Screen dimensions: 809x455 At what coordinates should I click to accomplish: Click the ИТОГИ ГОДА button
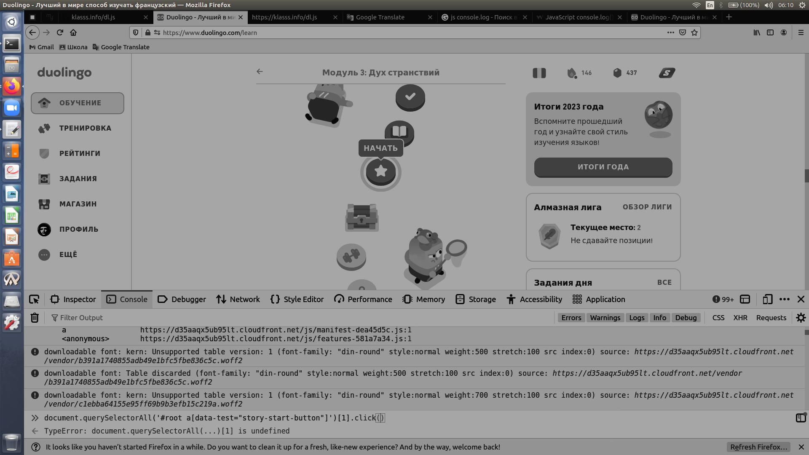603,167
